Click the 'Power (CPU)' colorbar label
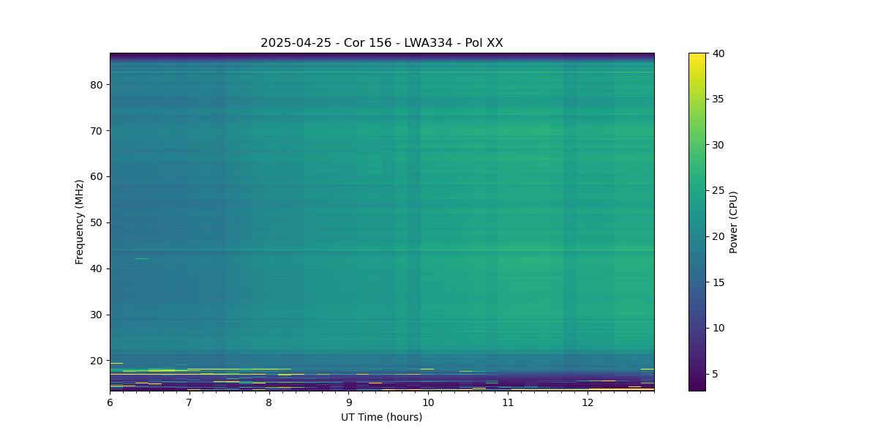This screenshot has height=439, width=878. tap(733, 222)
